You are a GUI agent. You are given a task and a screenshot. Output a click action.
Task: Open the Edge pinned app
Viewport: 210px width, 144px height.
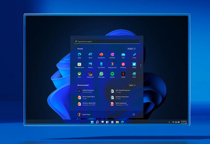coord(80,56)
